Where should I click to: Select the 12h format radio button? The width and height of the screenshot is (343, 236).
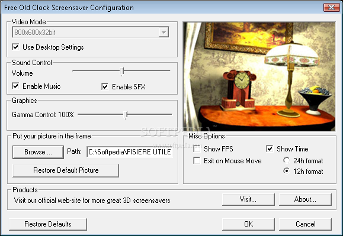click(x=286, y=171)
